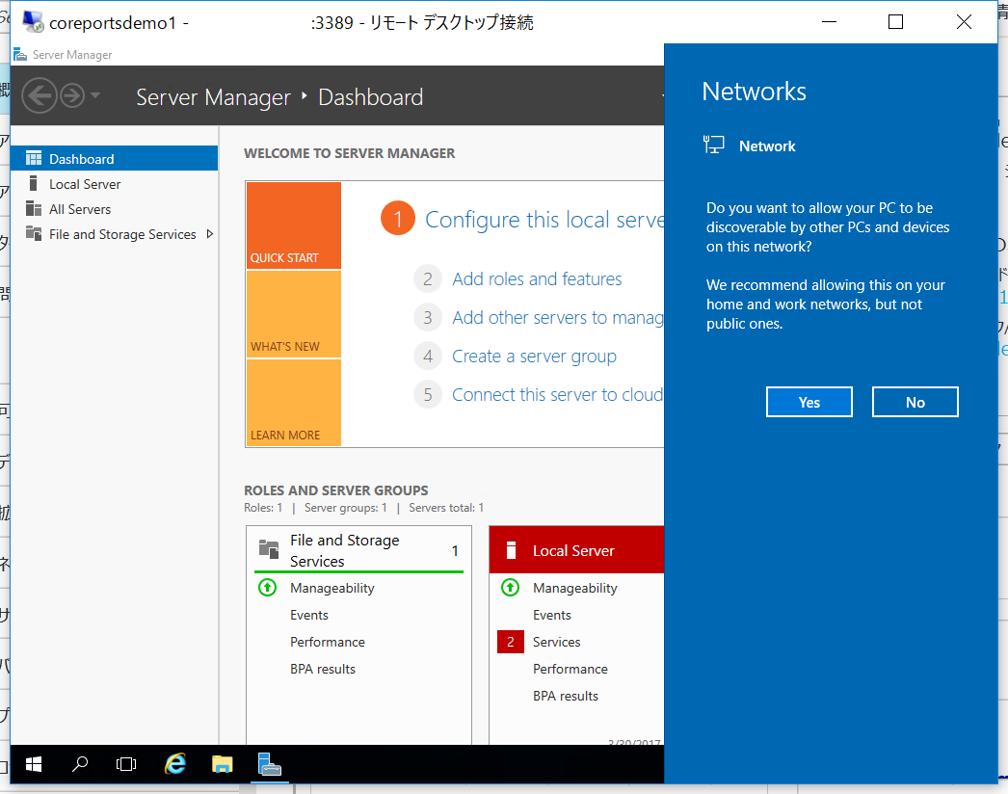Click the Server Manager back arrow button
This screenshot has height=794, width=1008.
(40, 95)
